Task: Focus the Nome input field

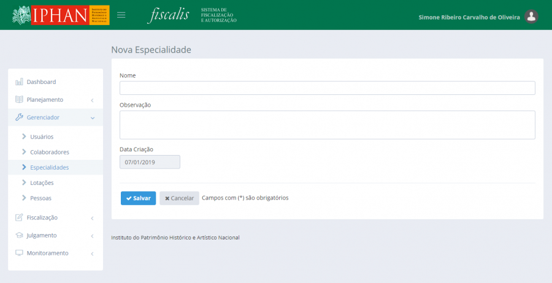Action: (327, 88)
